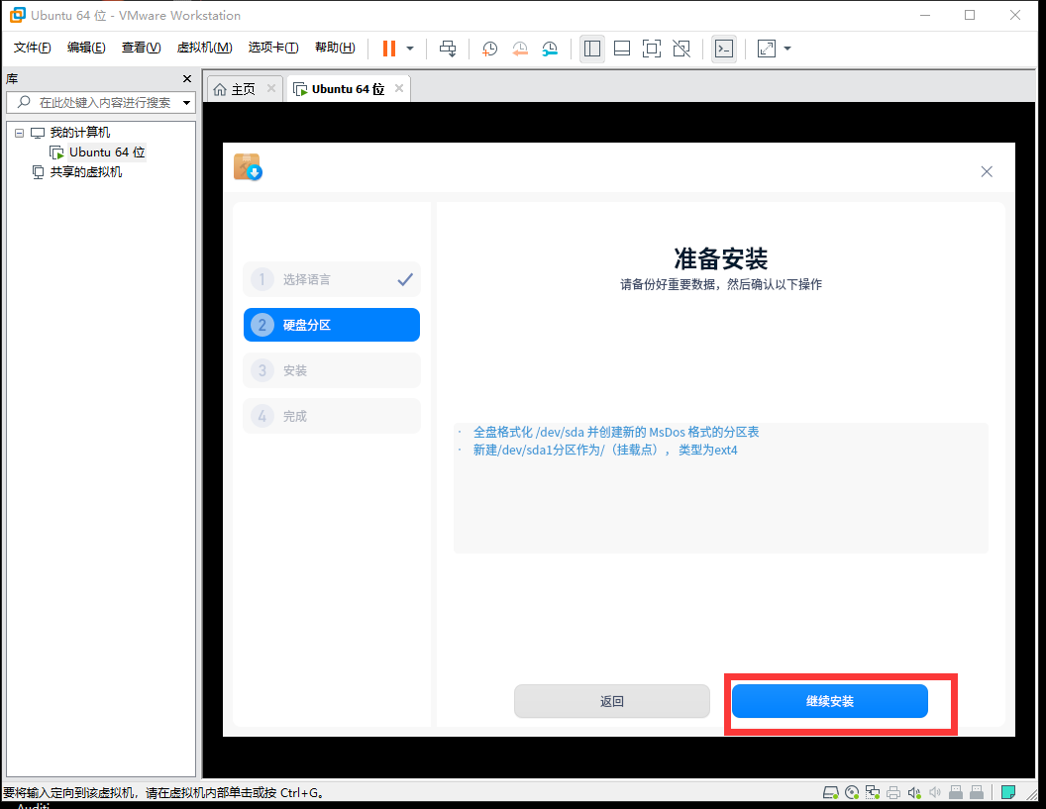Close the 主页 tab
Viewport: 1046px width, 809px height.
(270, 88)
